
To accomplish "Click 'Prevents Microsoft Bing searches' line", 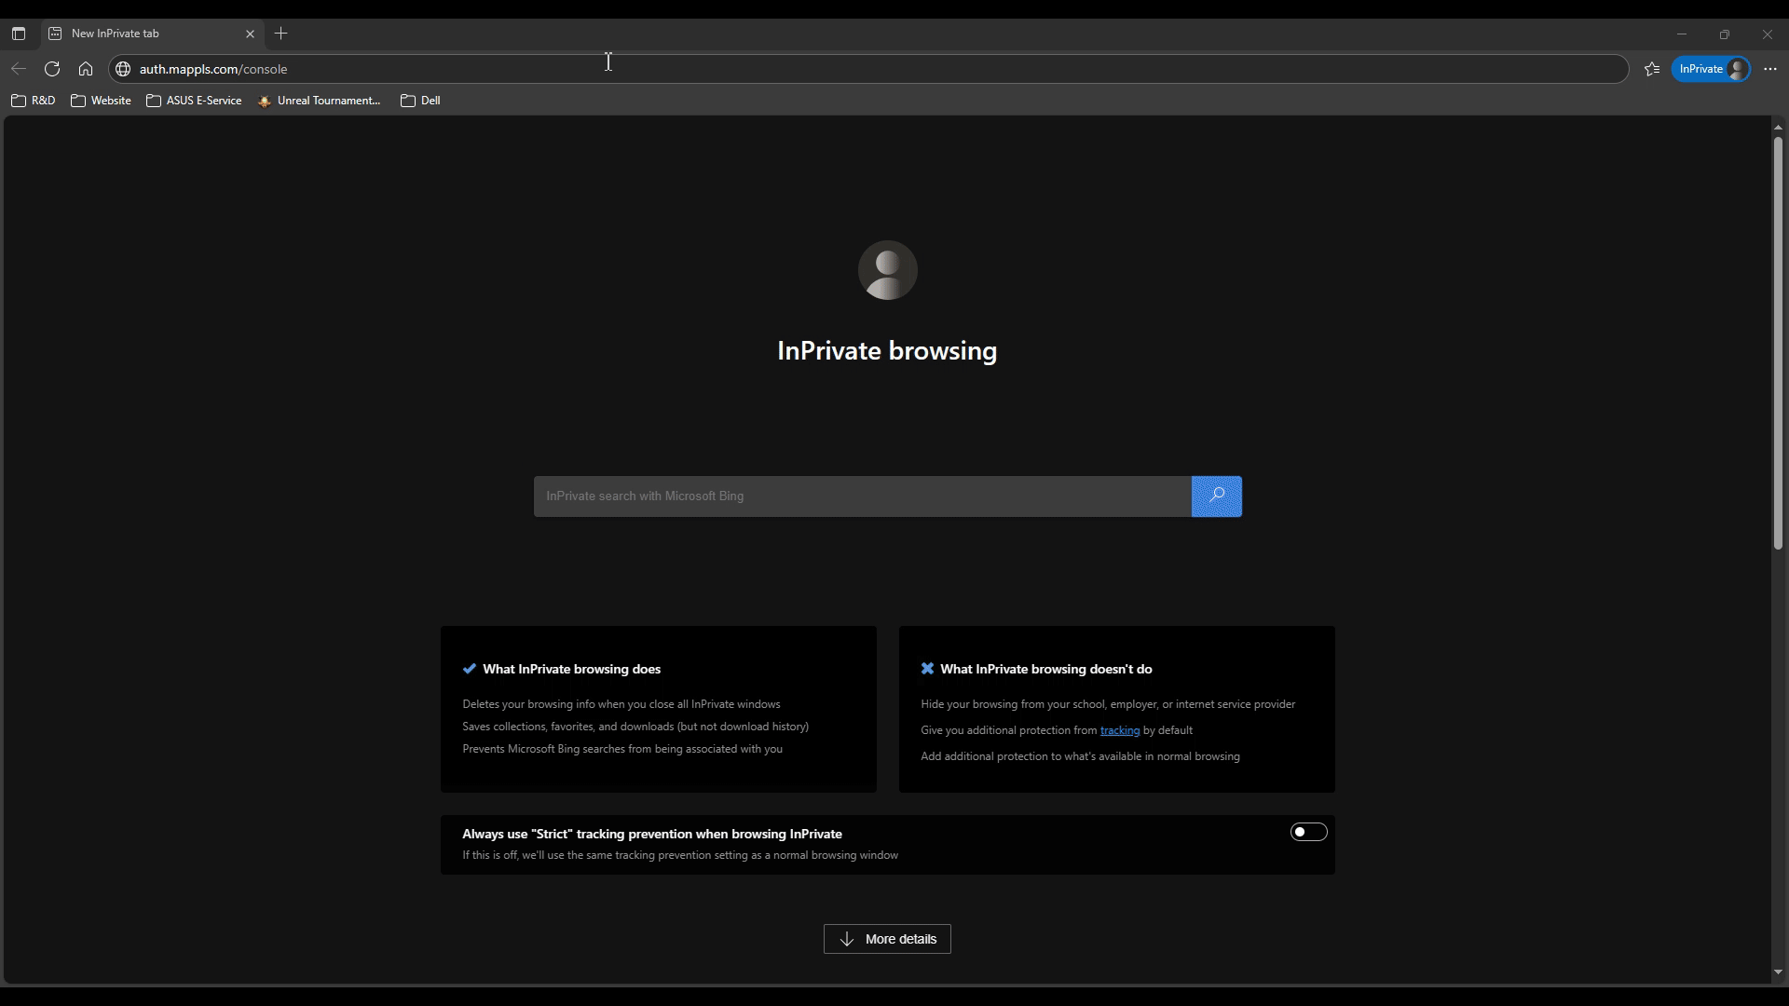I will [x=622, y=749].
